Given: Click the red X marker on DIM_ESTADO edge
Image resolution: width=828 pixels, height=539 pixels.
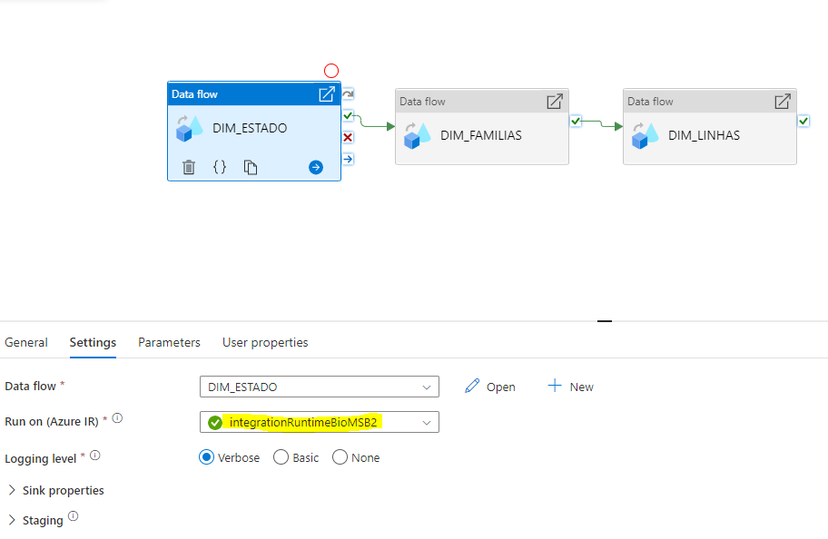Looking at the screenshot, I should [348, 137].
